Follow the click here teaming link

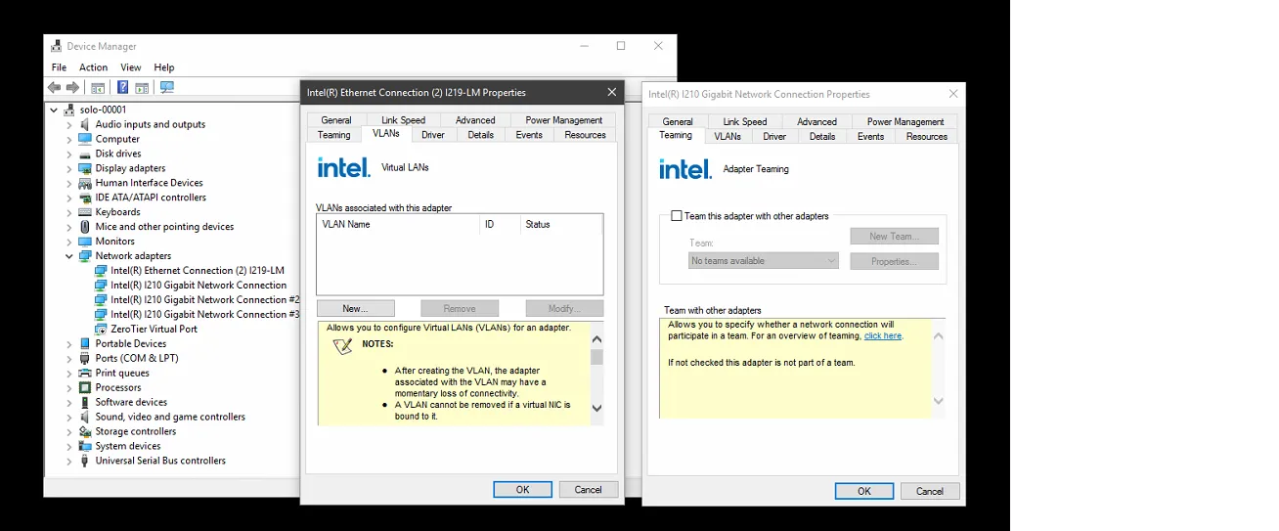pyautogui.click(x=882, y=336)
